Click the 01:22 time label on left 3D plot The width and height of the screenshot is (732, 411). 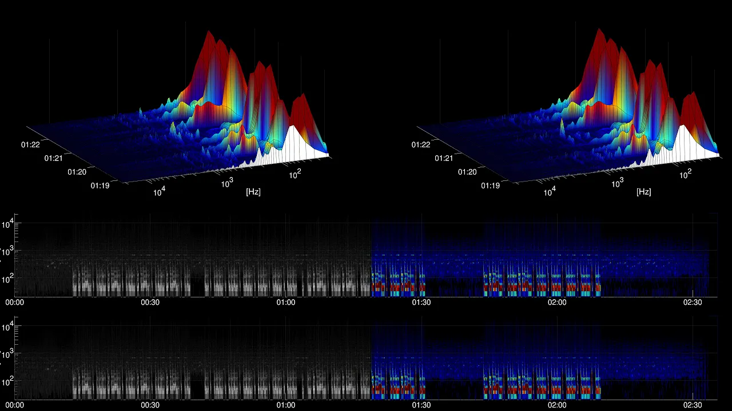[31, 144]
